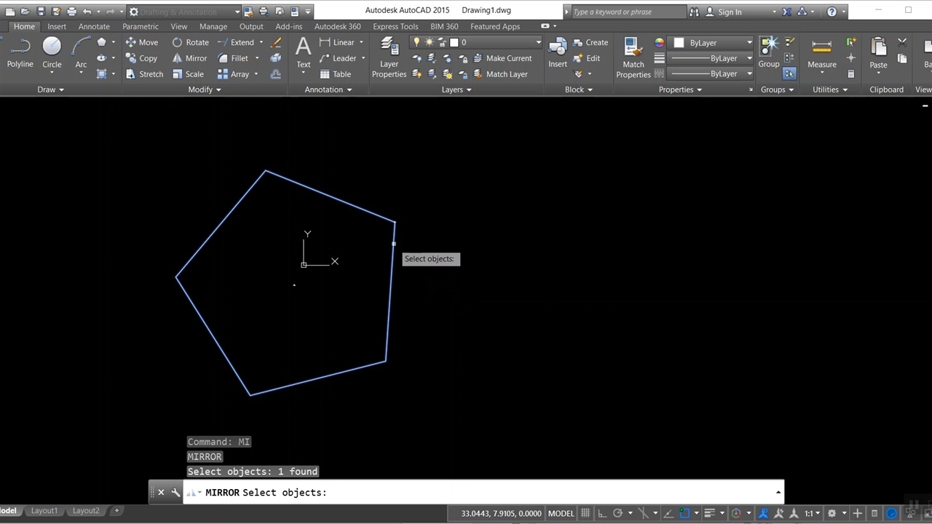This screenshot has height=524, width=932.
Task: Activate the Mirror tool in Modify
Action: tap(189, 58)
